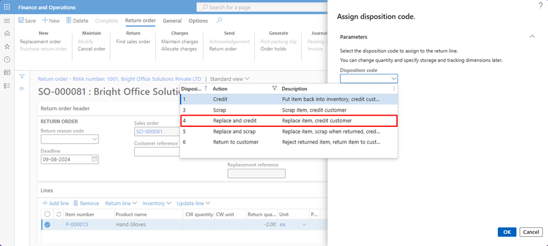Expand the Inventory menu in Lines
Screen dimensions: 548x246
157,203
